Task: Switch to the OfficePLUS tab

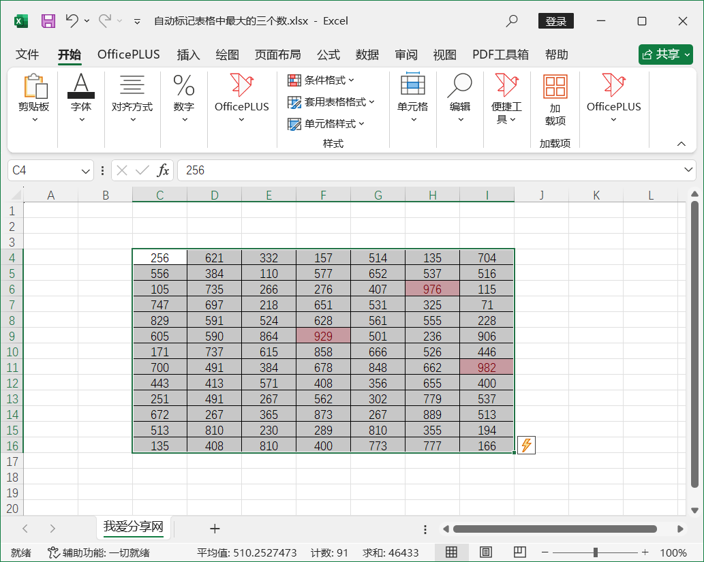Action: 128,54
